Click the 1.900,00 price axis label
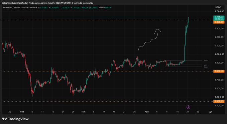The width and height of the screenshot is (227, 124). [x=219, y=63]
